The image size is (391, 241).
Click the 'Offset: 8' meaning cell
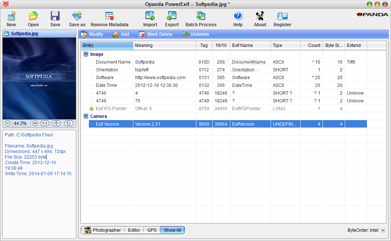click(164, 109)
